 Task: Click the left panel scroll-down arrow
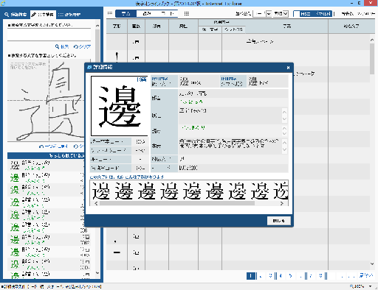97,273
